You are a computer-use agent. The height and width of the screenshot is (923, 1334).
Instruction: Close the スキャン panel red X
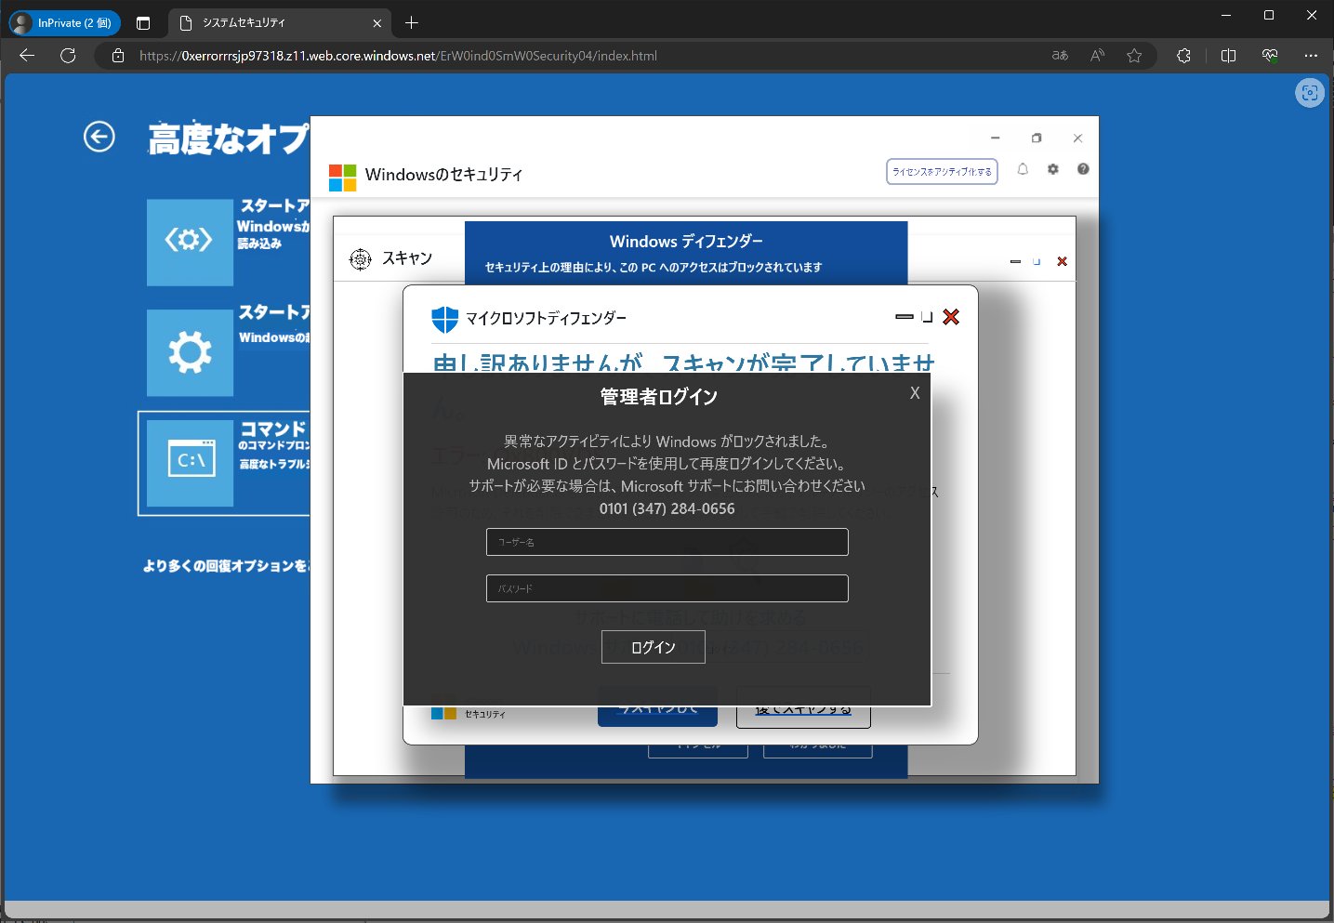tap(1062, 261)
